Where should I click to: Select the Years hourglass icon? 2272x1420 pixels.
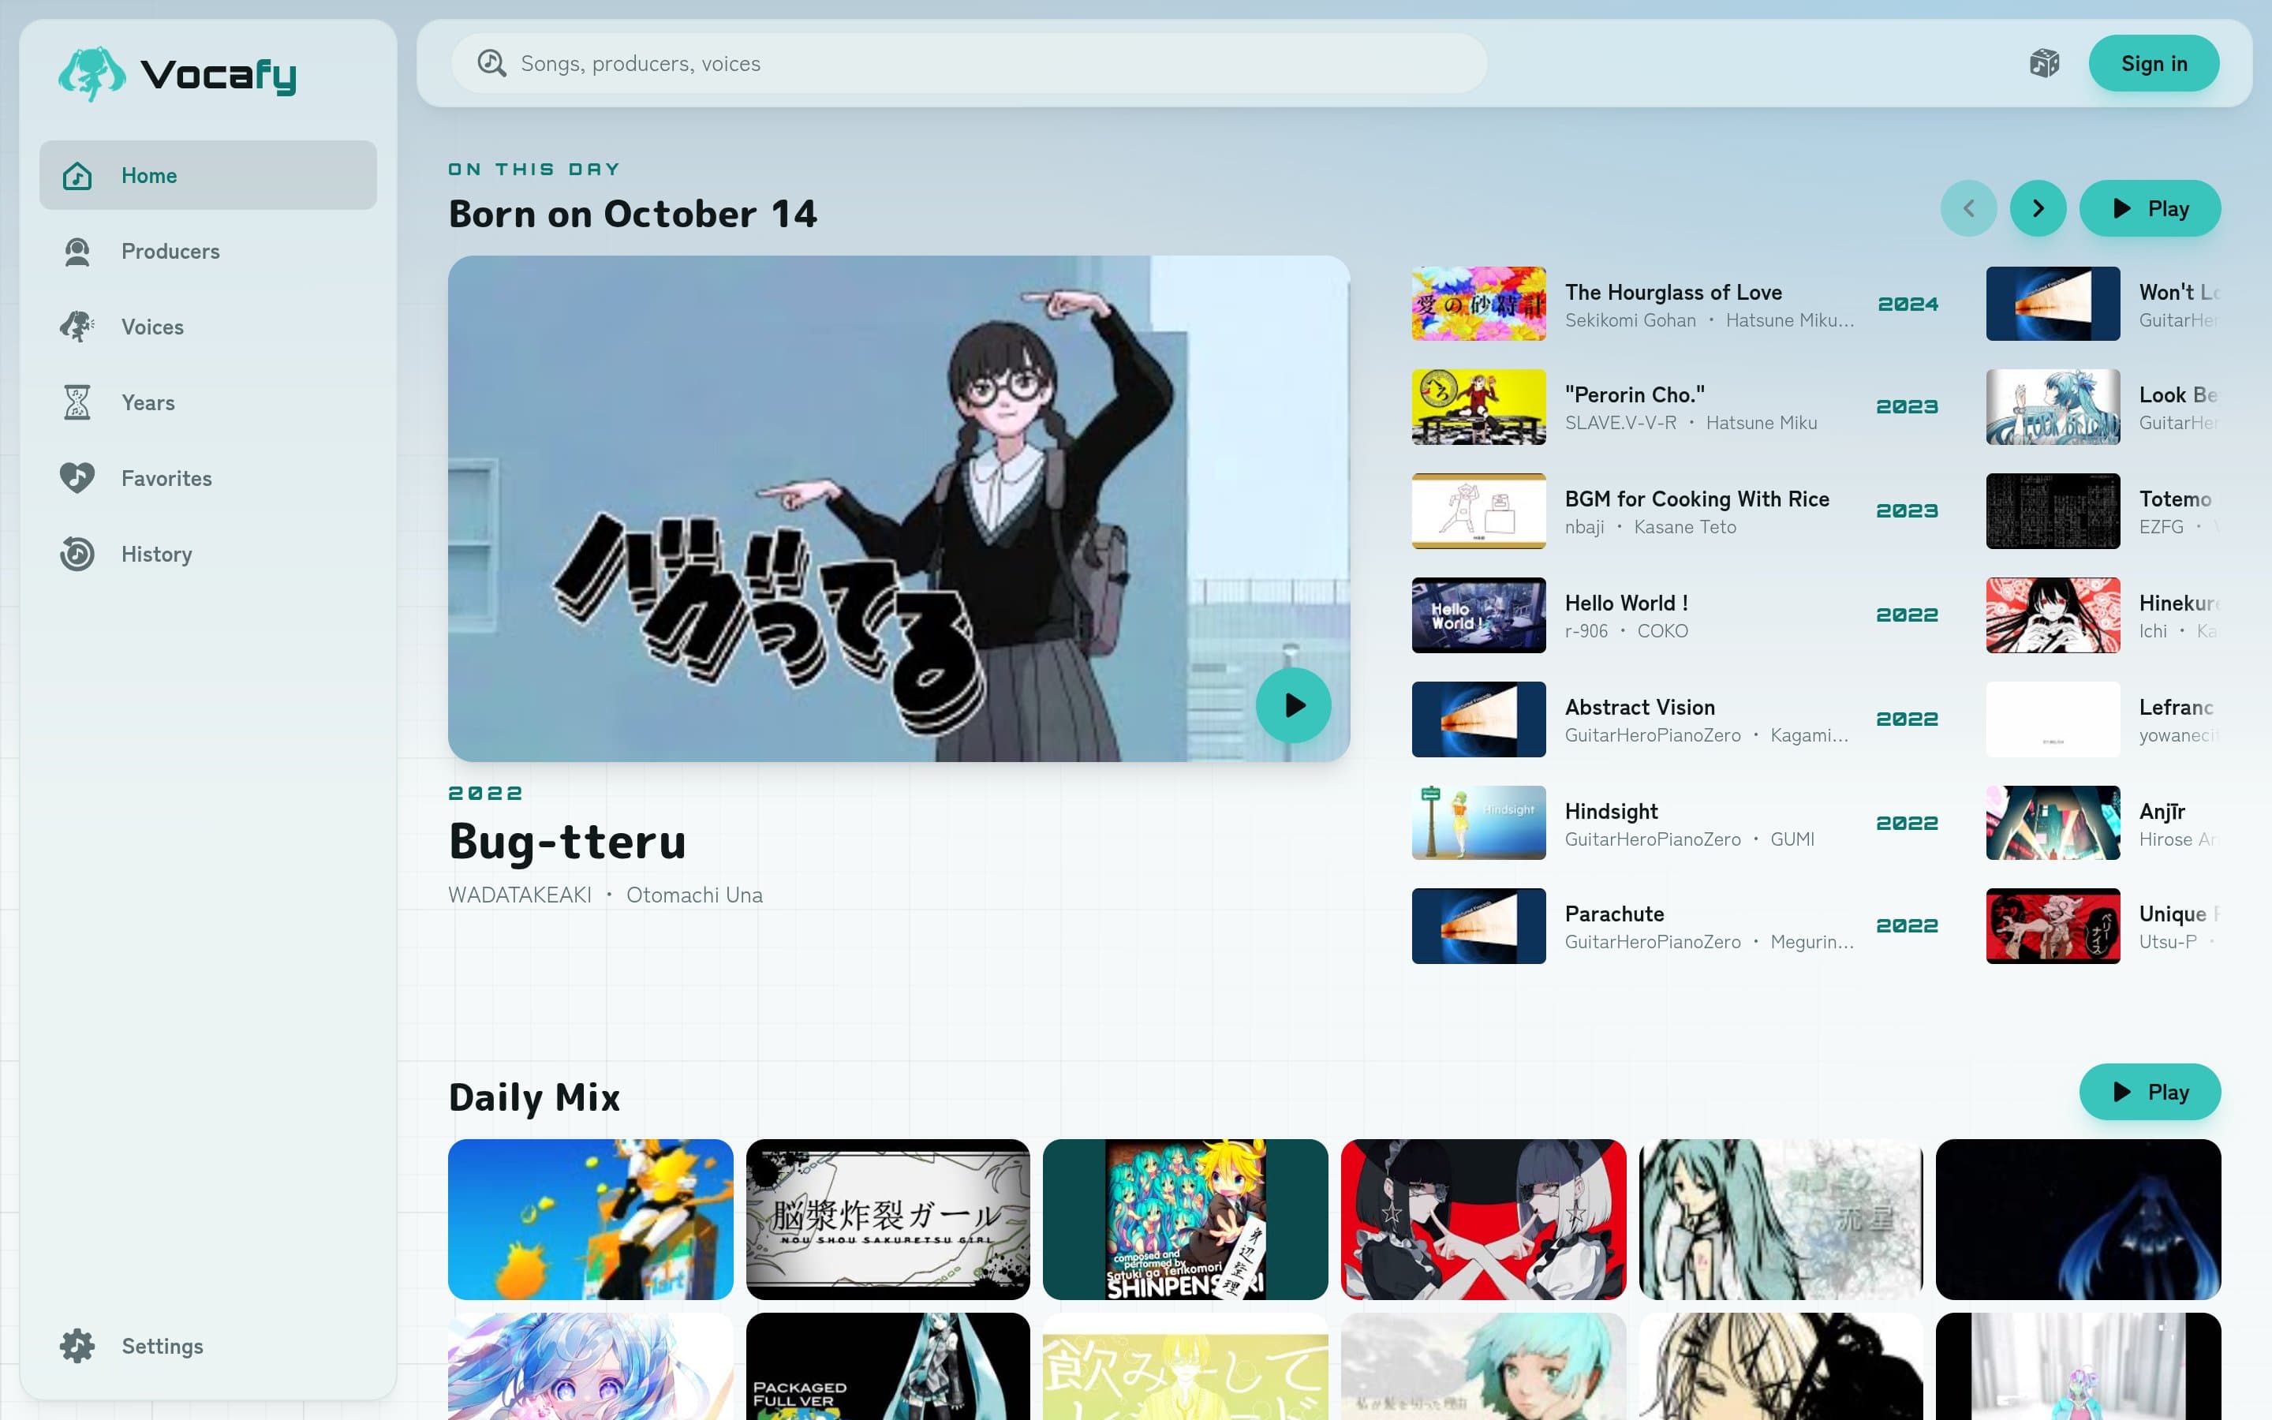(77, 403)
